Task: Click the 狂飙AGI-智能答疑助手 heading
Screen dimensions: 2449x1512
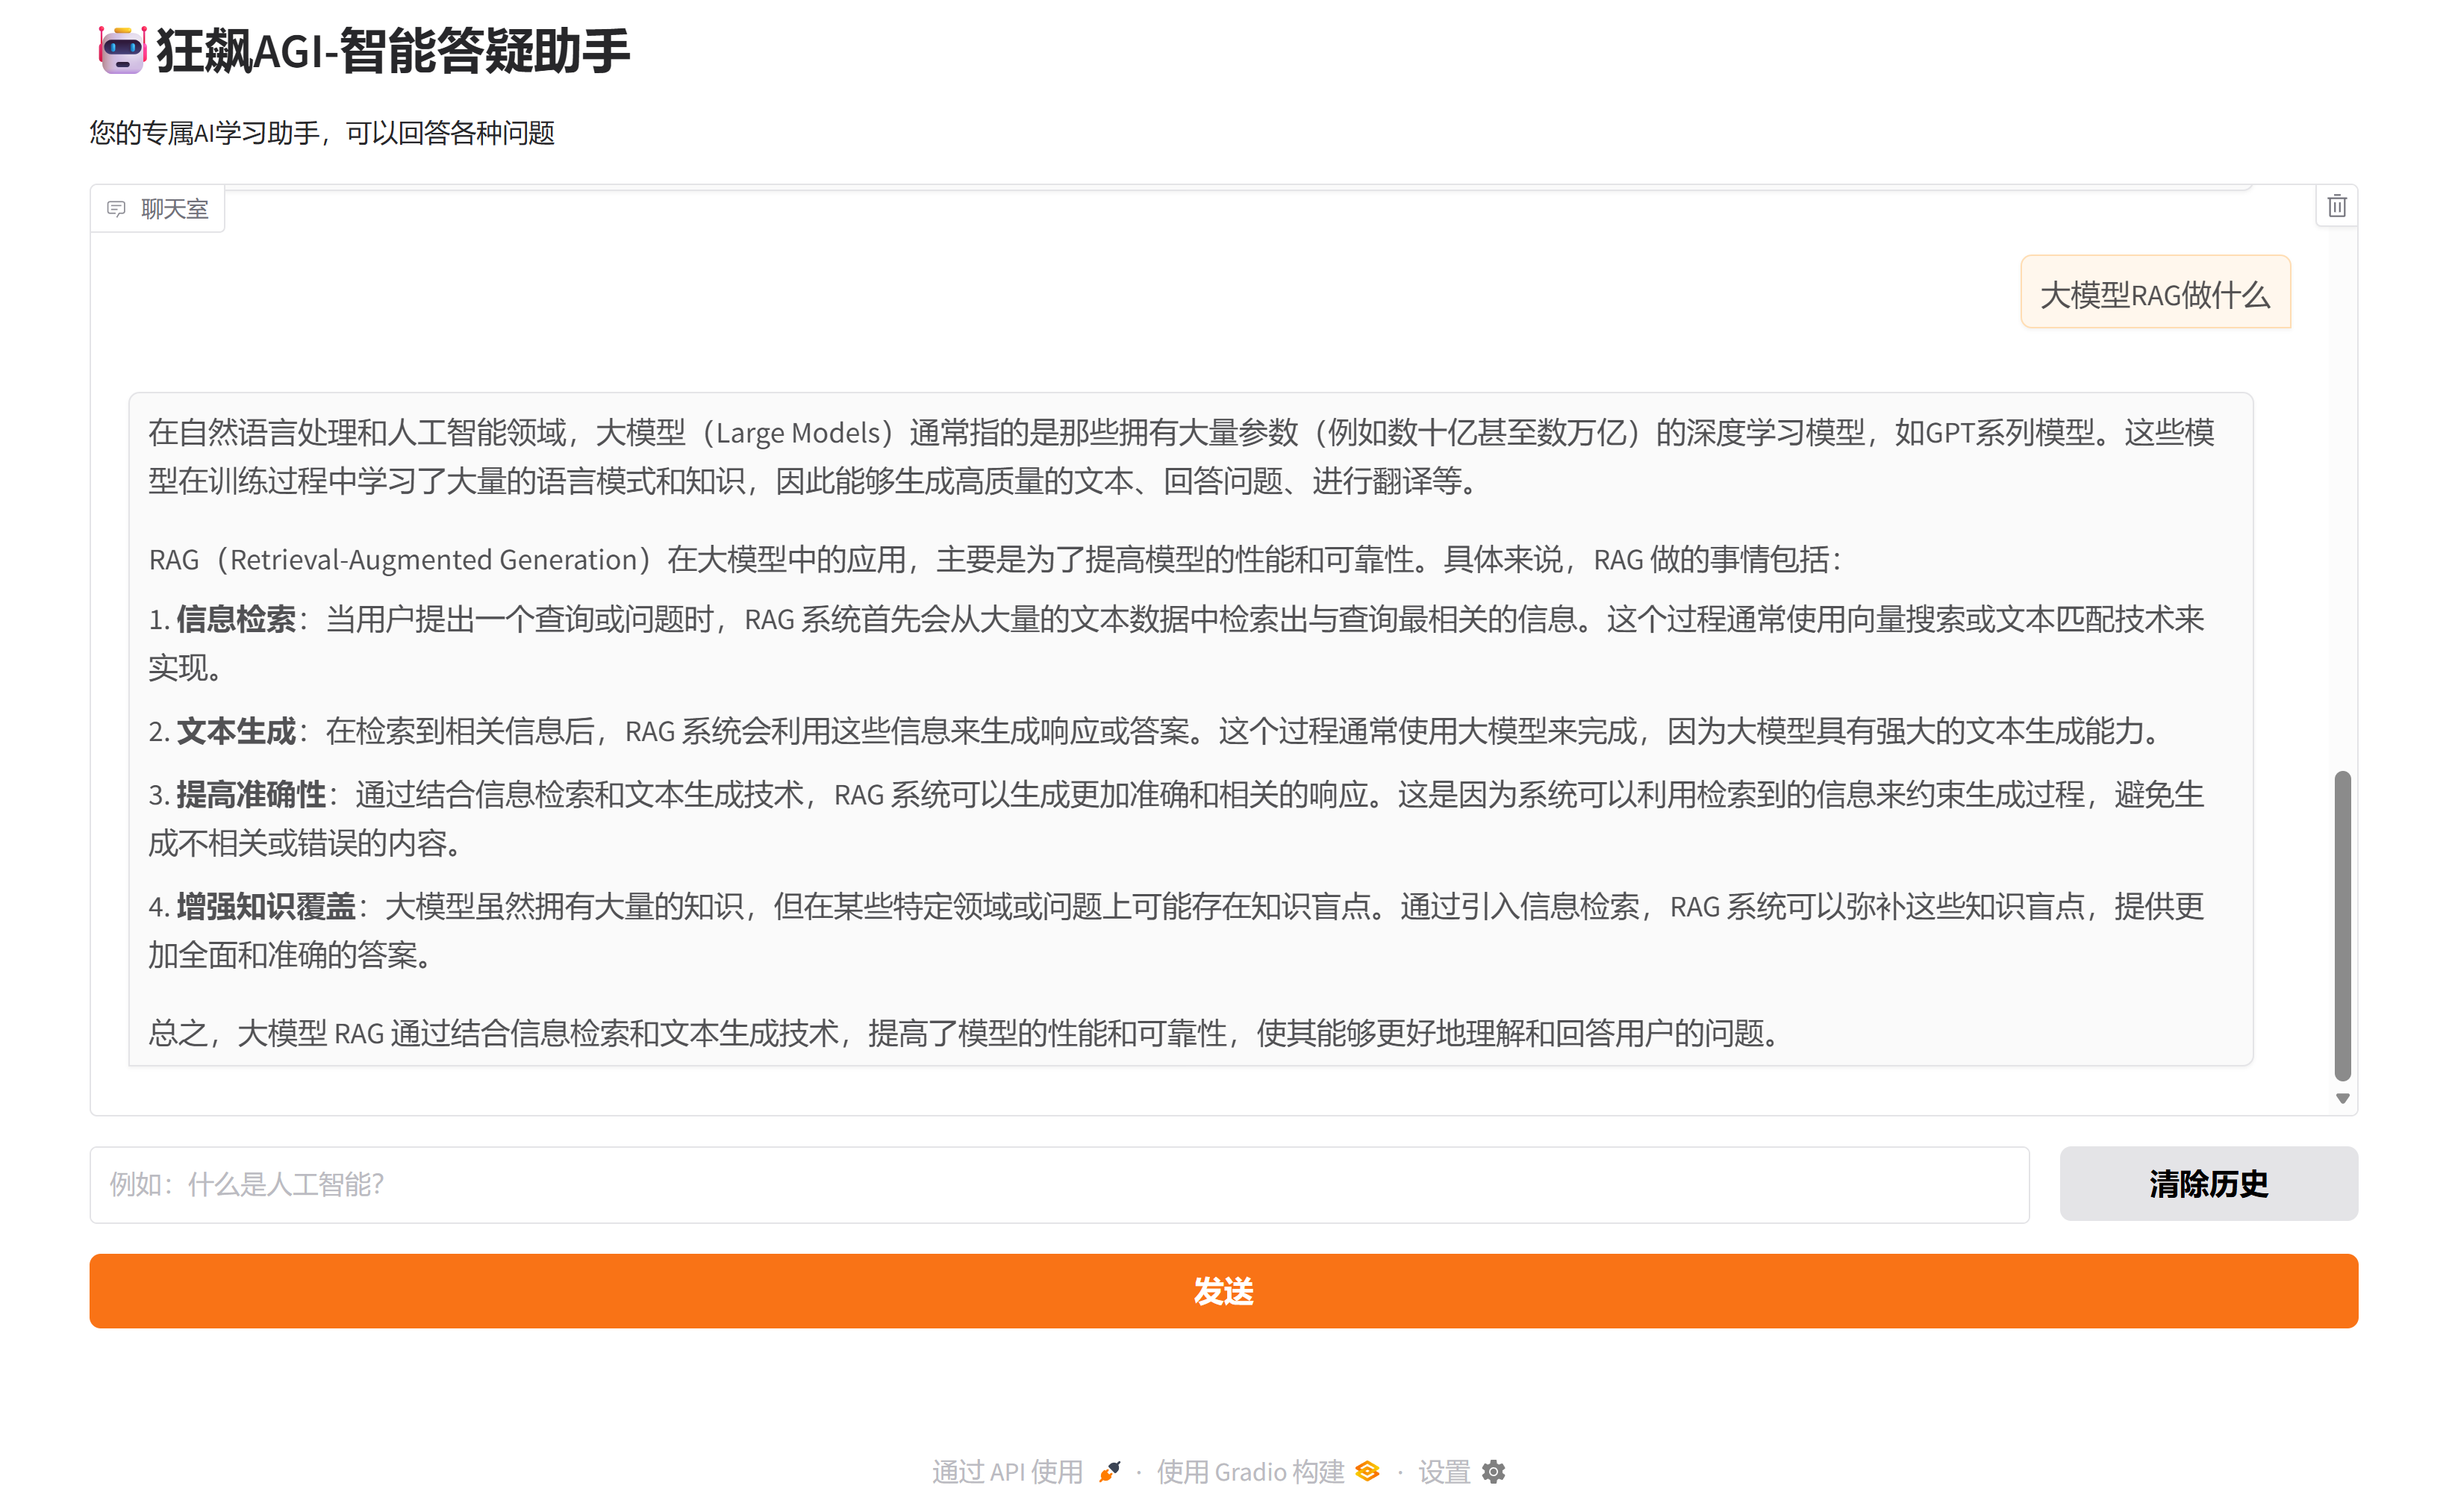Action: coord(393,50)
